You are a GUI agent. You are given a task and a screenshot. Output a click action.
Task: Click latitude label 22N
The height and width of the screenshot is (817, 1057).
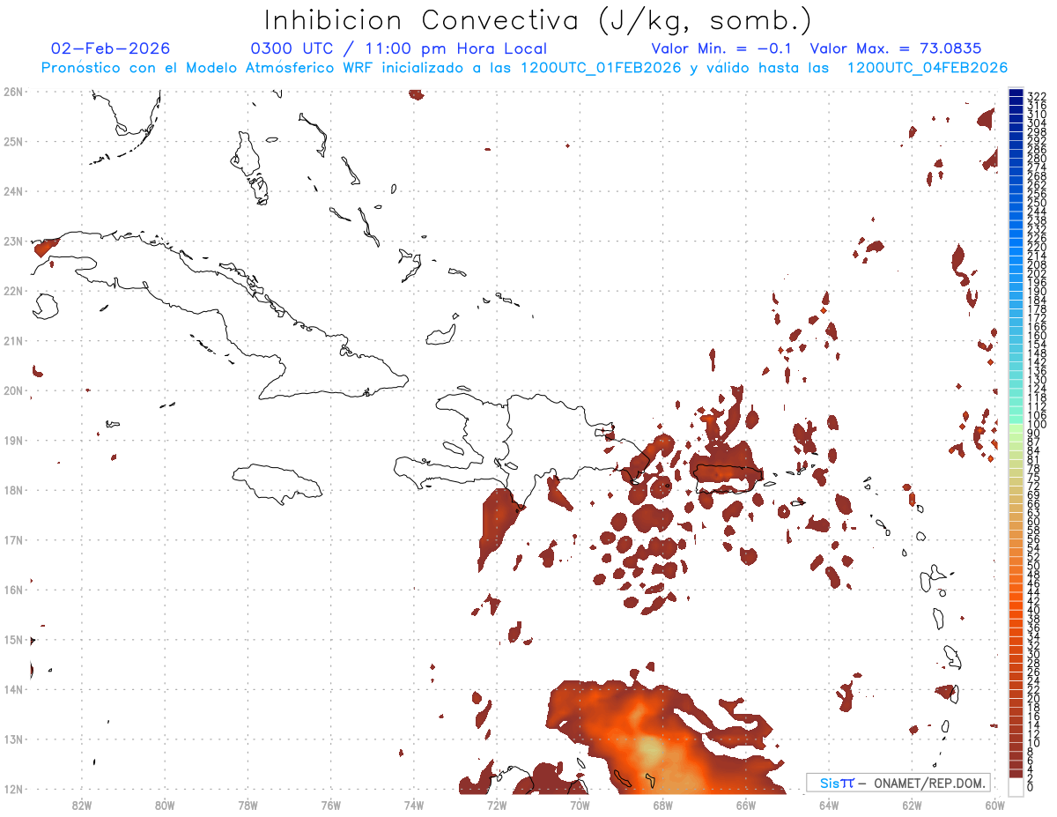13,291
